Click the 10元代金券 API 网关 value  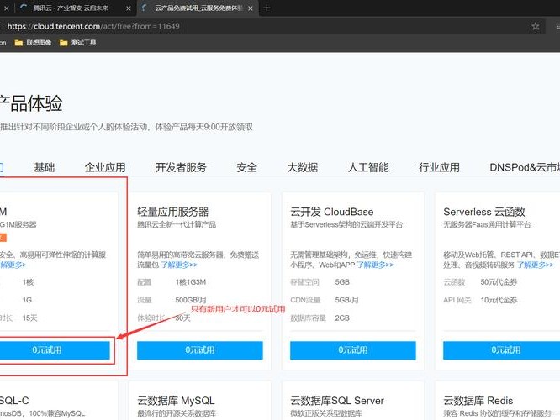click(x=499, y=300)
